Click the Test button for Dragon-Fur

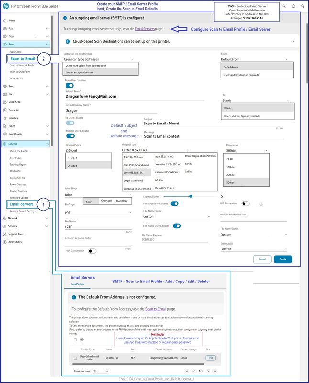tap(210, 358)
